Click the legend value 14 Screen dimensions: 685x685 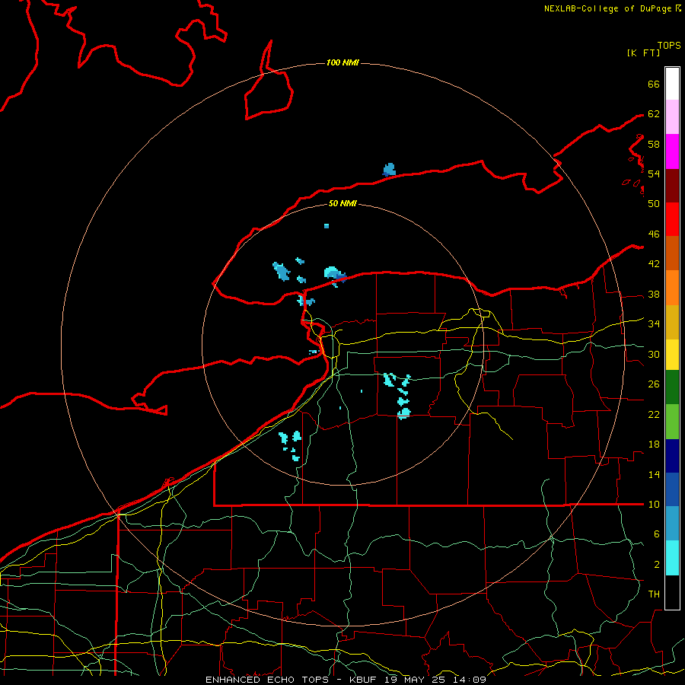coord(654,474)
